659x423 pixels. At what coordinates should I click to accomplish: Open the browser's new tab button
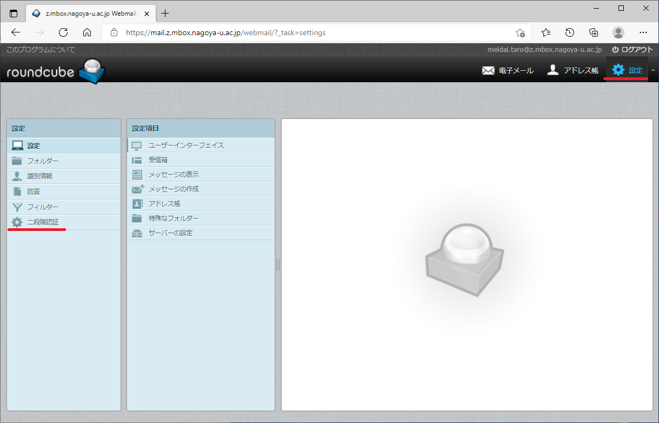[x=165, y=14]
